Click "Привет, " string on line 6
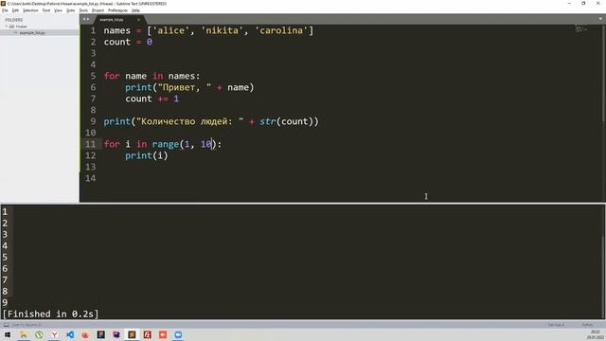606x341 pixels. pos(185,87)
